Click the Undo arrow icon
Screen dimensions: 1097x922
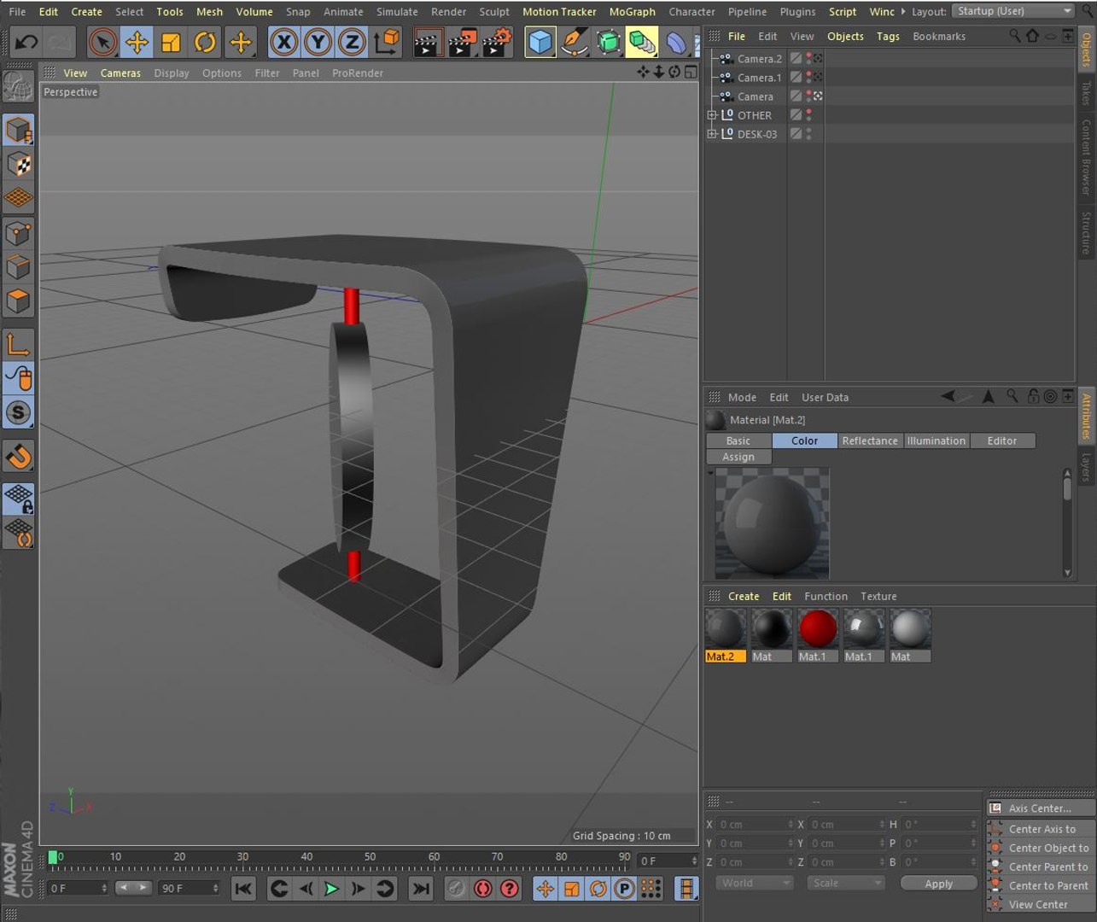[26, 42]
